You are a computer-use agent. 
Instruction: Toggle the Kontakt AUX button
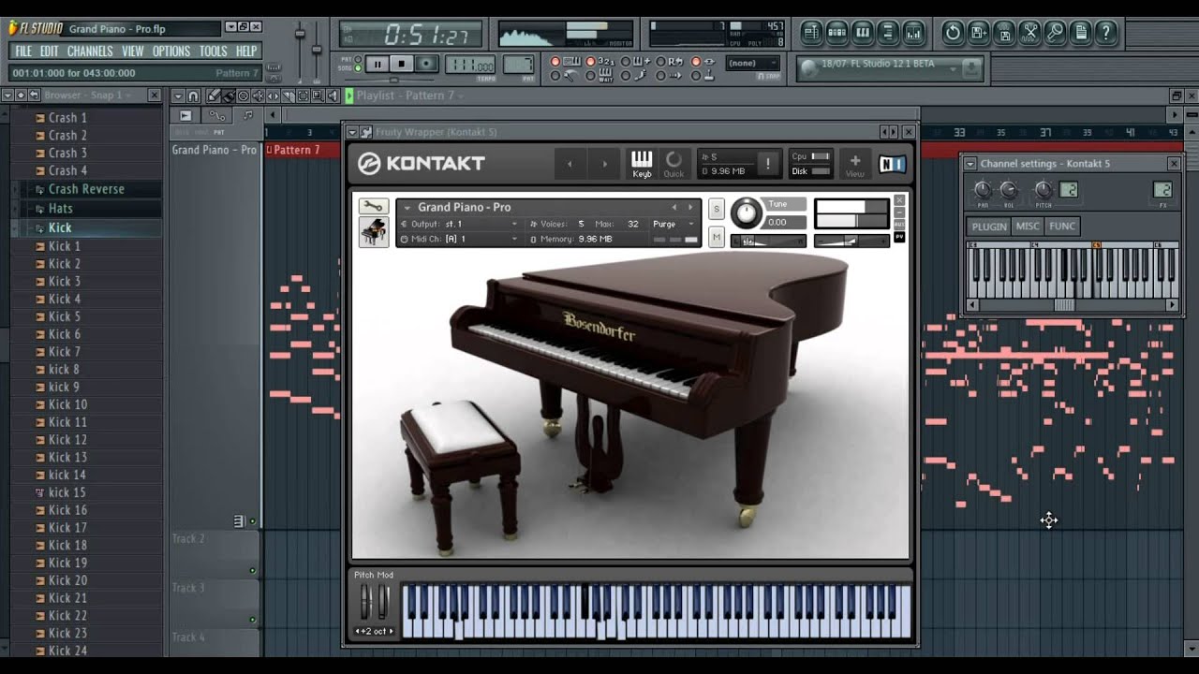(x=899, y=225)
